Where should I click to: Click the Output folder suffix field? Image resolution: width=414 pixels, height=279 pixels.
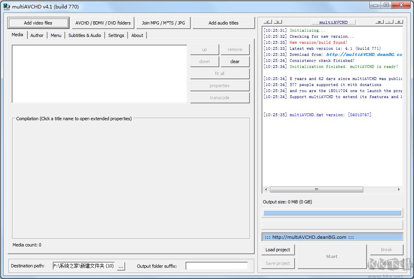click(x=217, y=266)
